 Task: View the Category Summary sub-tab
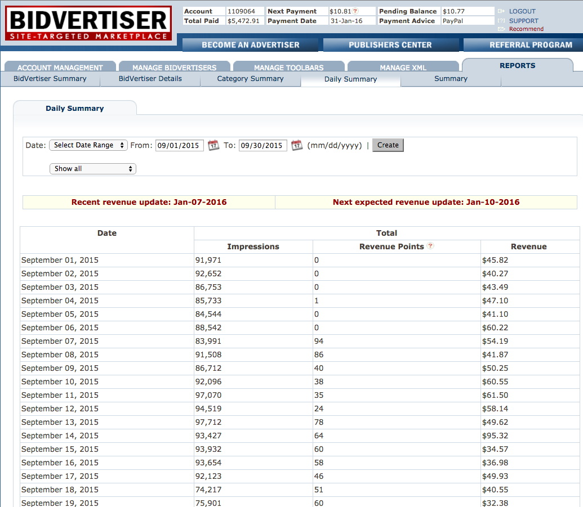(250, 79)
